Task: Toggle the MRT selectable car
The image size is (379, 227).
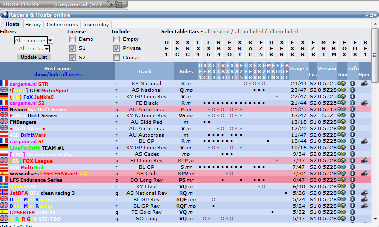Action: click(323, 48)
